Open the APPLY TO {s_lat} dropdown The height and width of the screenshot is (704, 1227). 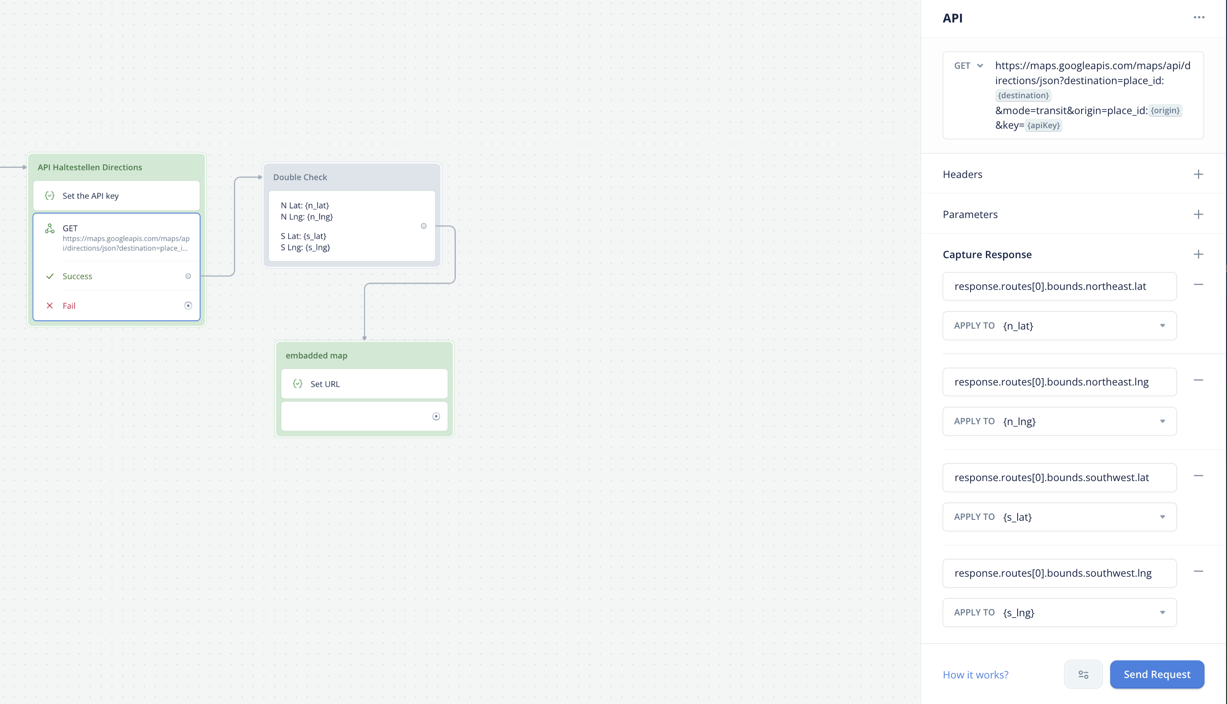pos(1059,517)
